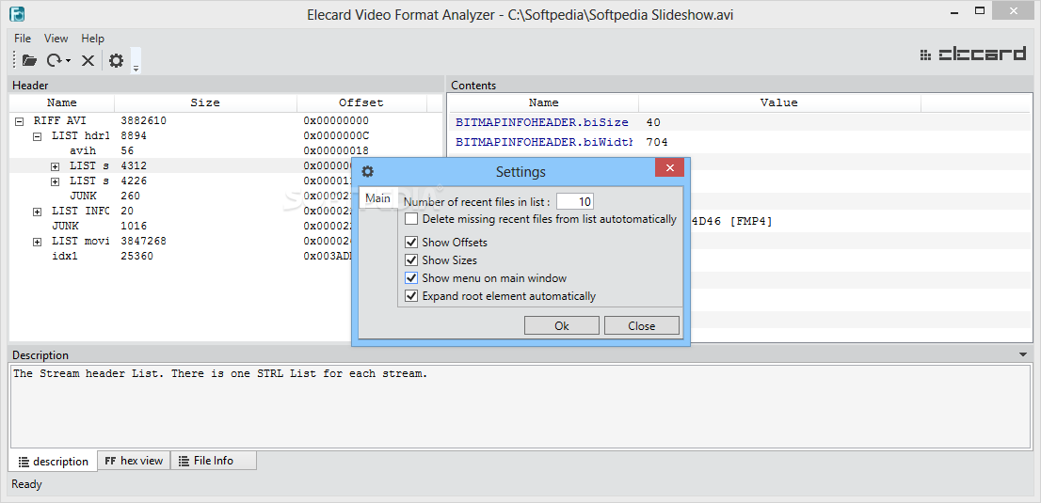1041x503 pixels.
Task: Click the Name column header in Contents panel
Action: coord(543,102)
